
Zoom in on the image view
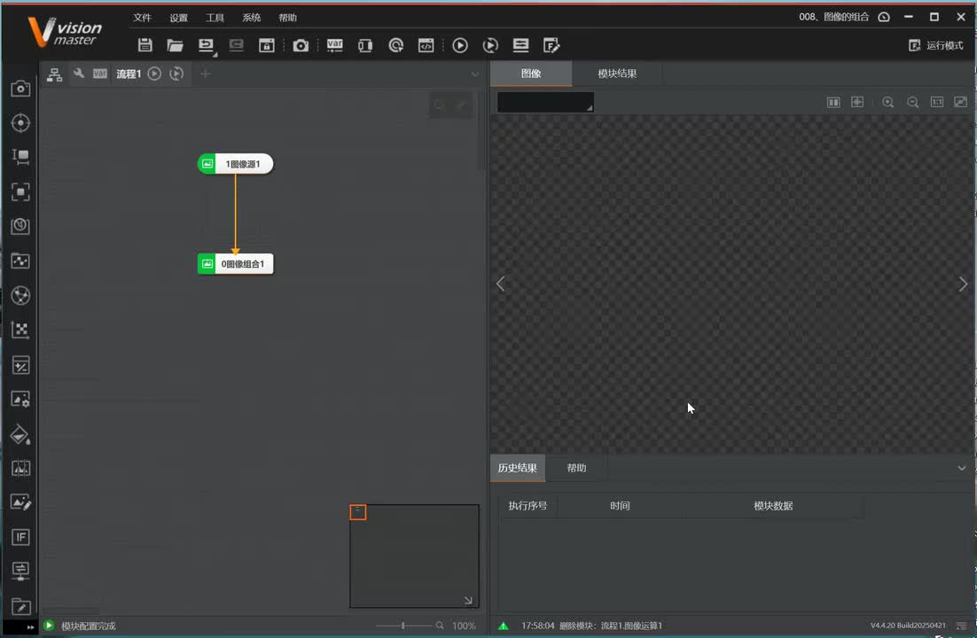tap(887, 102)
